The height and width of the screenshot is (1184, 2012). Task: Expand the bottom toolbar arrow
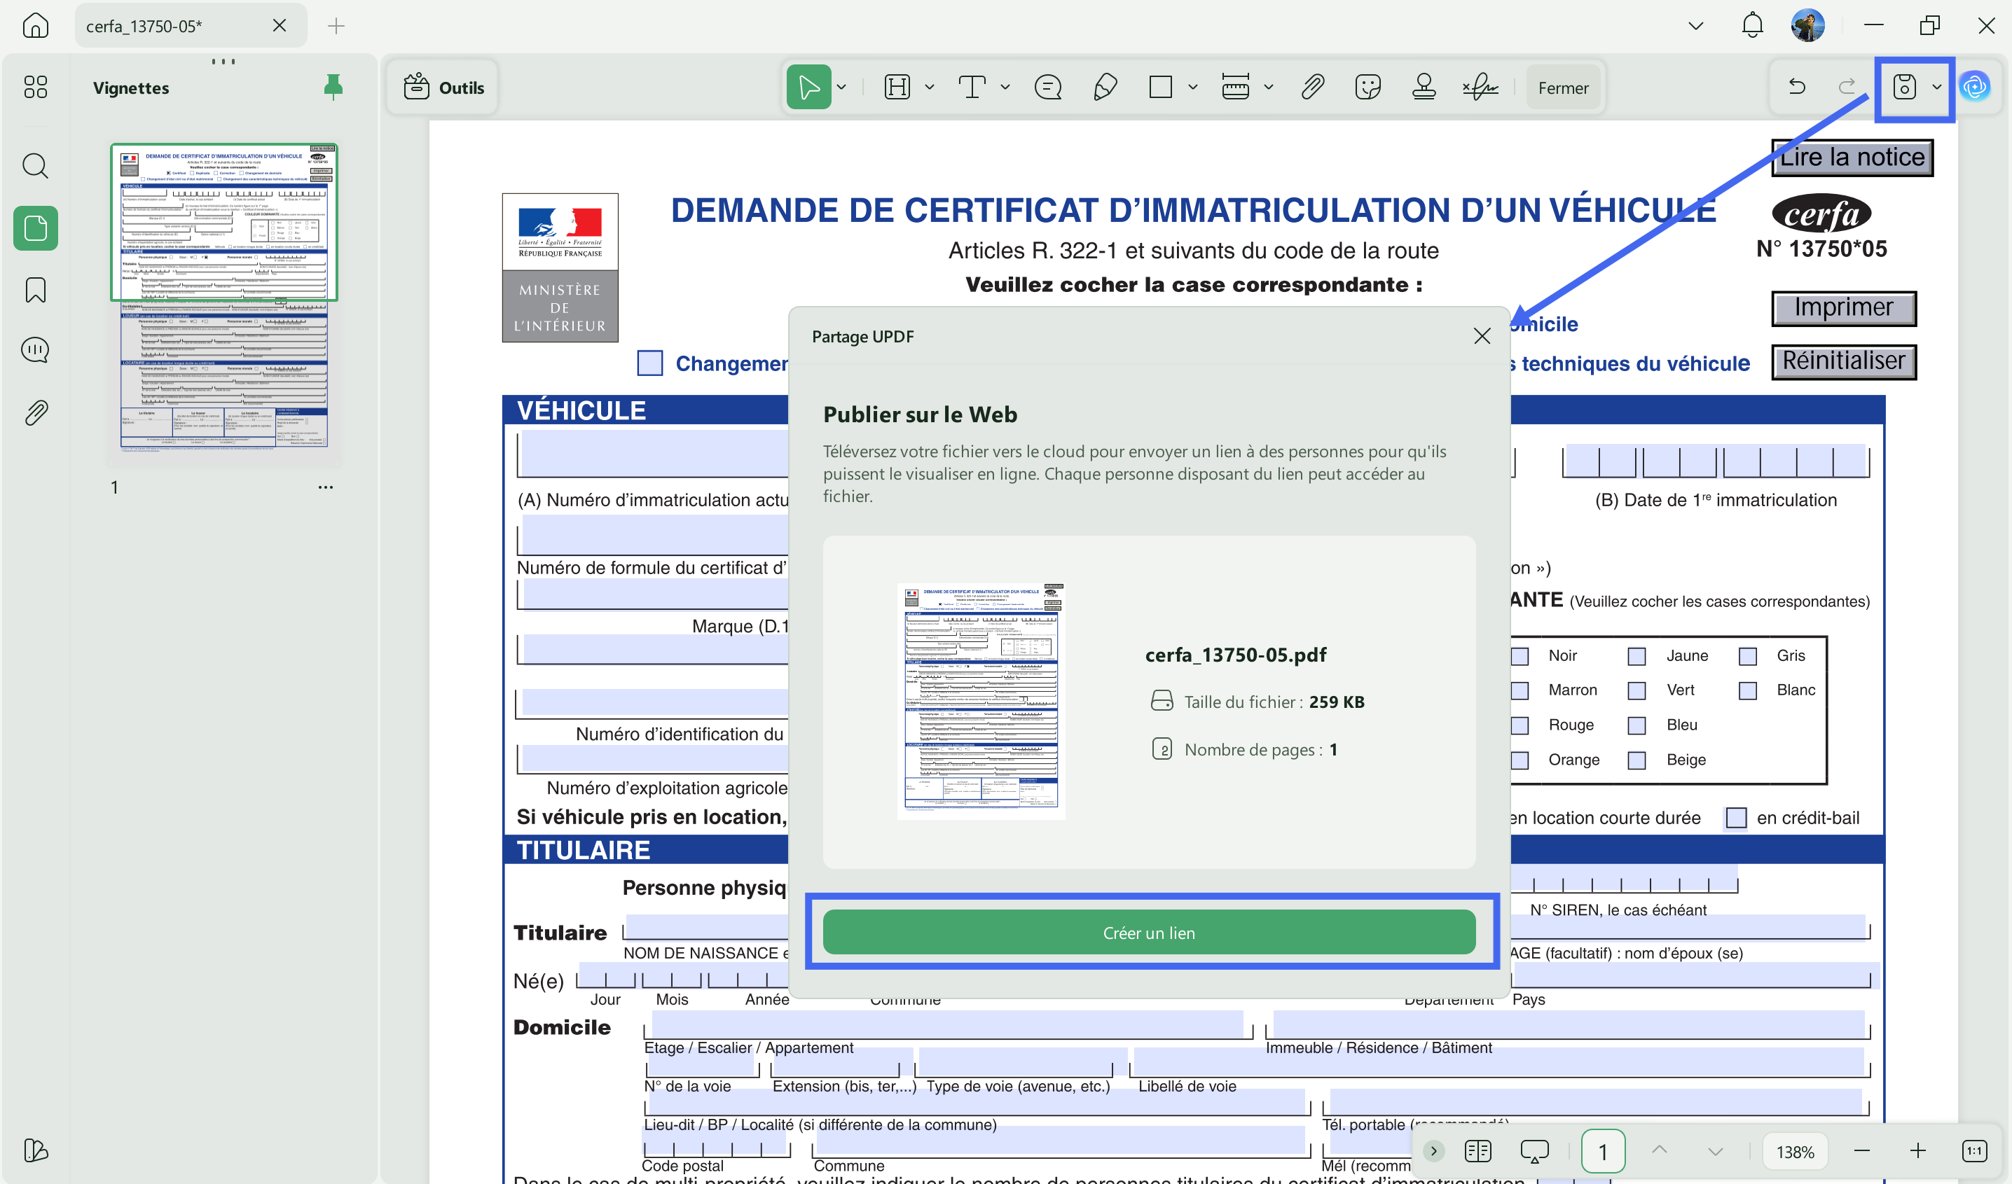click(x=1434, y=1150)
